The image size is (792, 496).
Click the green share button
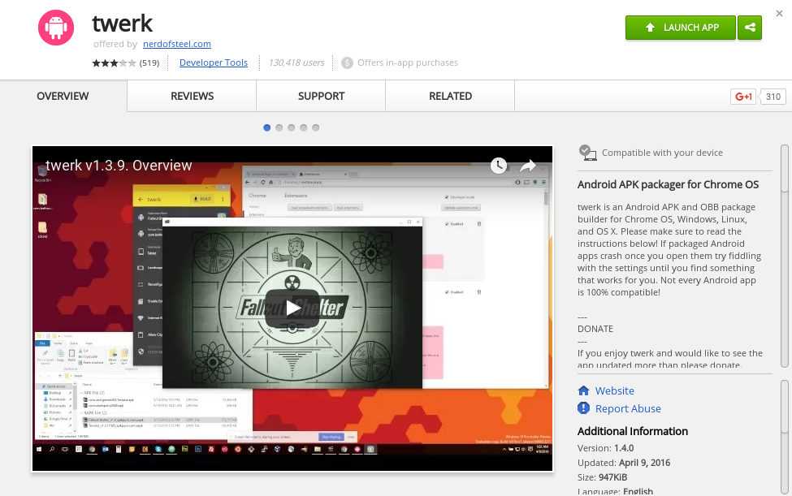[x=750, y=28]
